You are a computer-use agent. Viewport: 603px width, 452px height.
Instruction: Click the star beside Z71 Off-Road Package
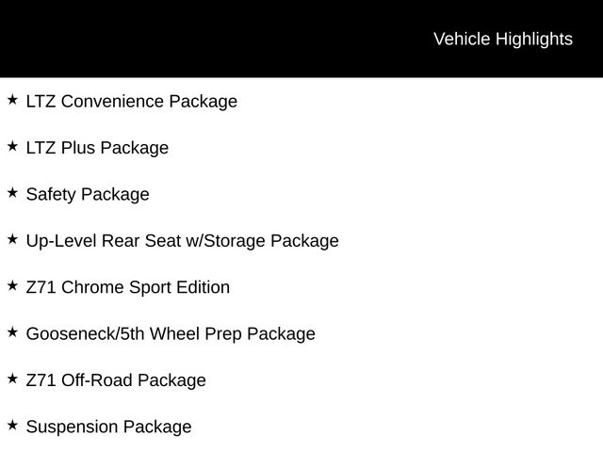click(12, 379)
